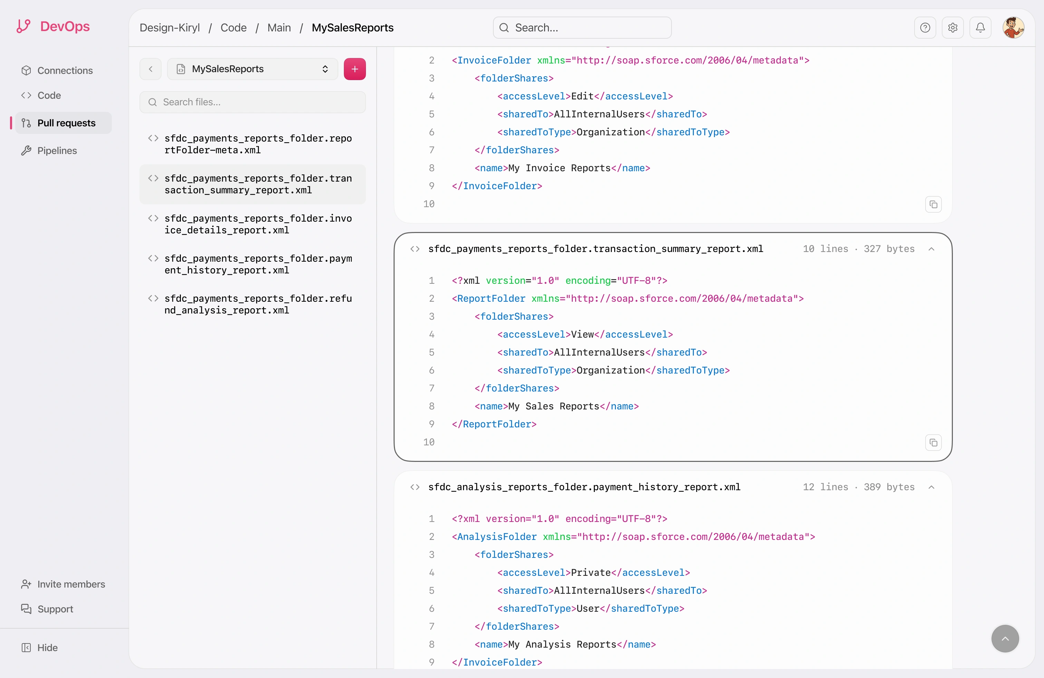Viewport: 1044px width, 678px height.
Task: Copy InvoiceFolder file contents with copy icon
Action: (933, 204)
